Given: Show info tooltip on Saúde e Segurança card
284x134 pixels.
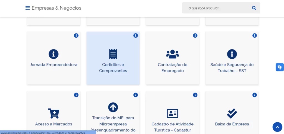Looking at the screenshot, I should pos(255,35).
